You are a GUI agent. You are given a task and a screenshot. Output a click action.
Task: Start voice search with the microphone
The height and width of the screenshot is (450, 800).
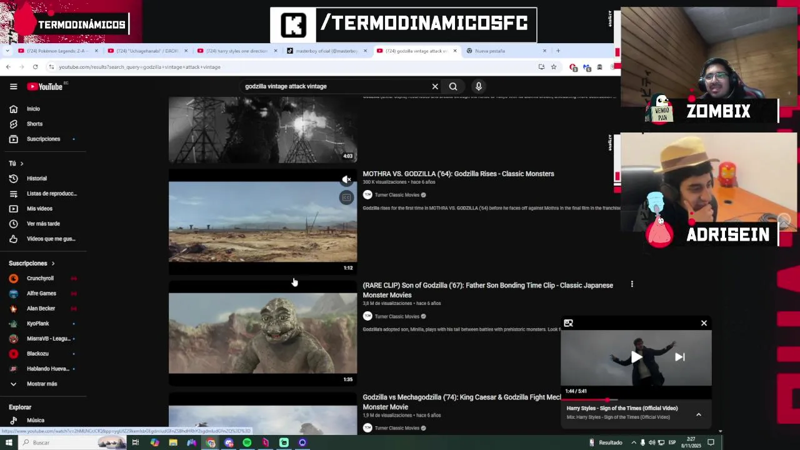coord(479,86)
